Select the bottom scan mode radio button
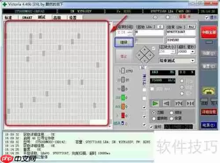 pos(182,94)
